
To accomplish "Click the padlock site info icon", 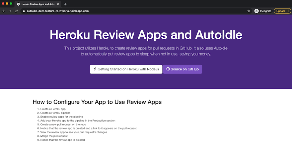I will (24, 11).
